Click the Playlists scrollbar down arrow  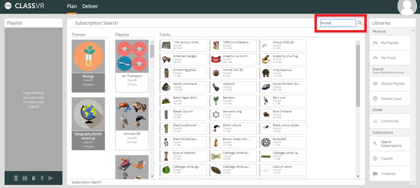point(152,176)
